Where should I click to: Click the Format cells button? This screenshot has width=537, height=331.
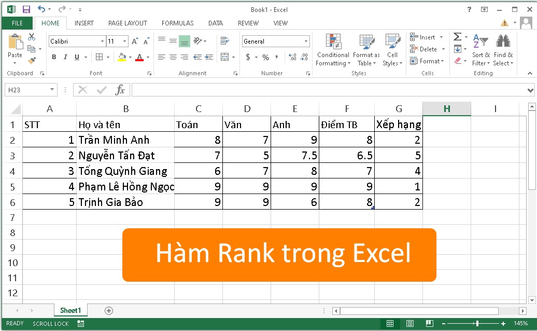tap(427, 61)
